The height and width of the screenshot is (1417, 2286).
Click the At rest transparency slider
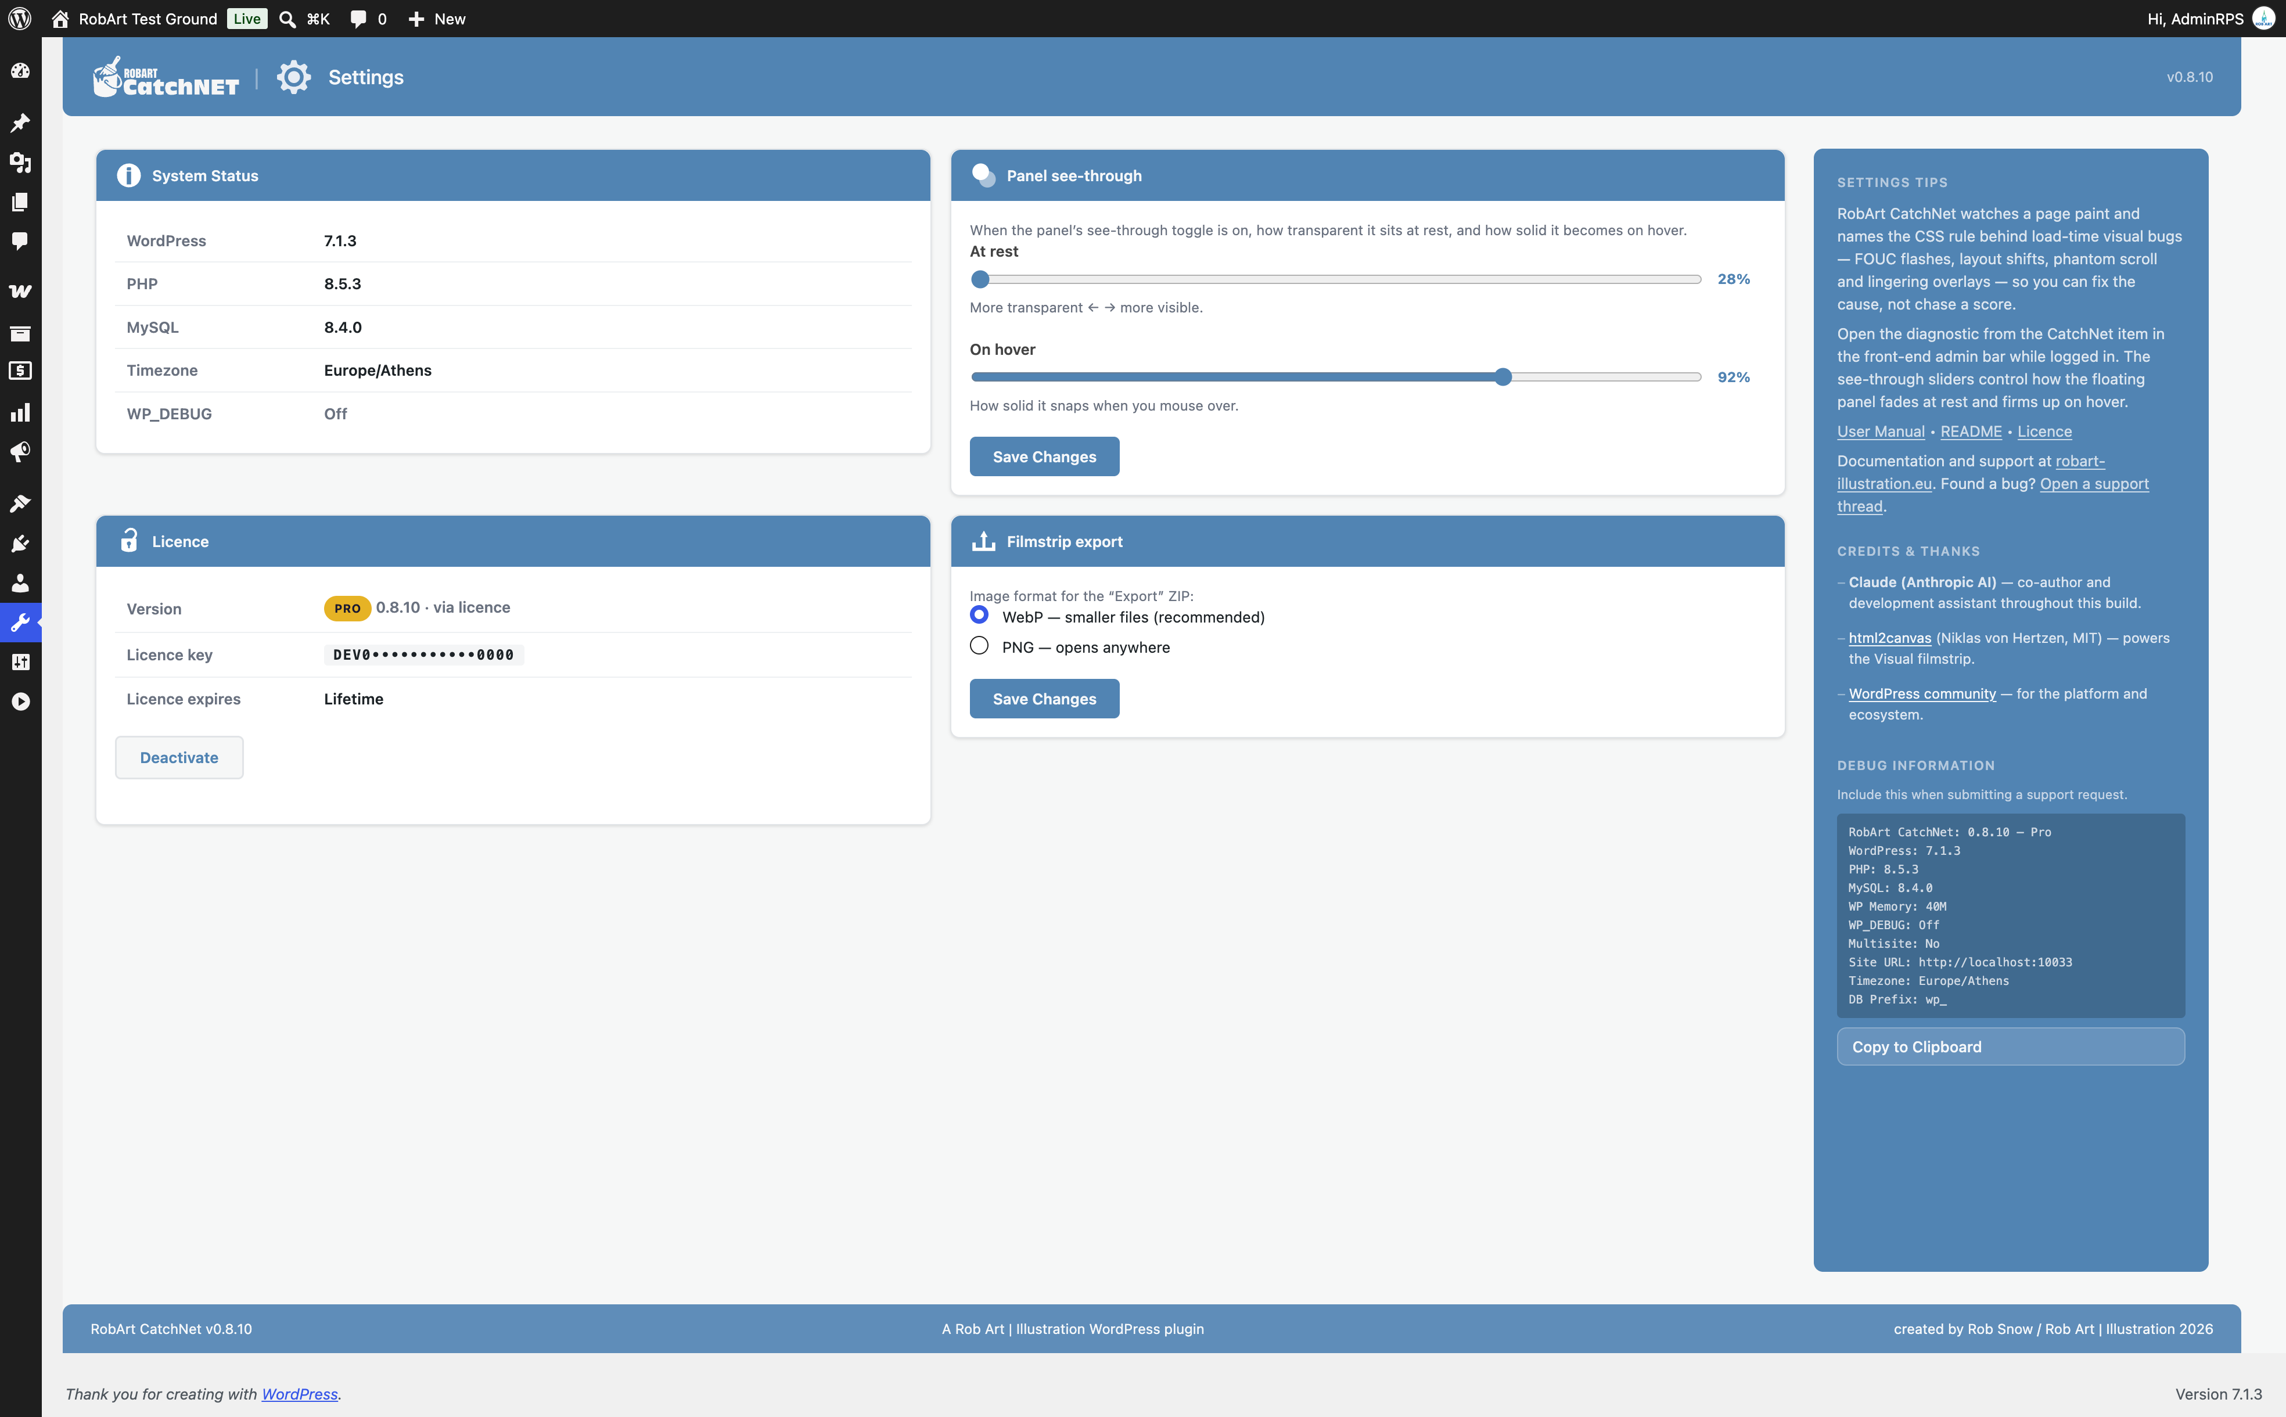(x=1336, y=279)
